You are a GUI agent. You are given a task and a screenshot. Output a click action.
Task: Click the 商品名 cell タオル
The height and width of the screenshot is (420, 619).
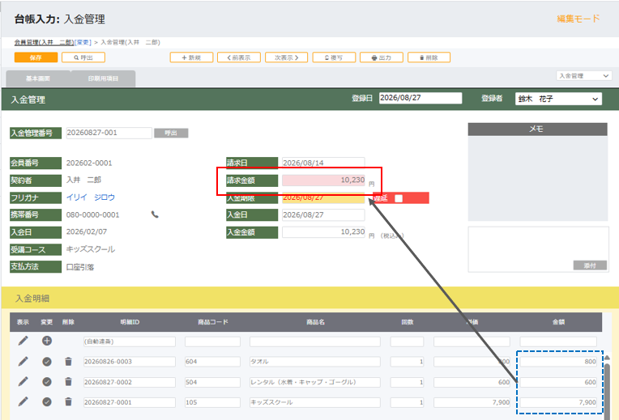pyautogui.click(x=315, y=362)
